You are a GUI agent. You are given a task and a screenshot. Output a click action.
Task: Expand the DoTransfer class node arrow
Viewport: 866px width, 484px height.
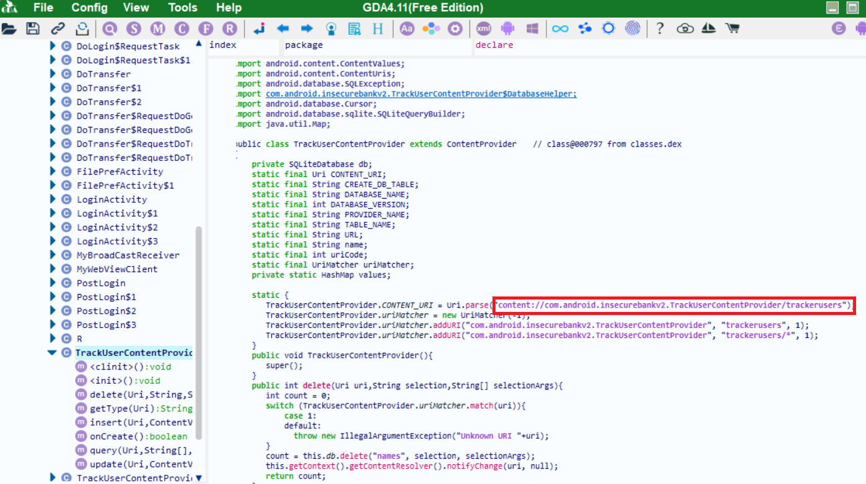[x=53, y=74]
